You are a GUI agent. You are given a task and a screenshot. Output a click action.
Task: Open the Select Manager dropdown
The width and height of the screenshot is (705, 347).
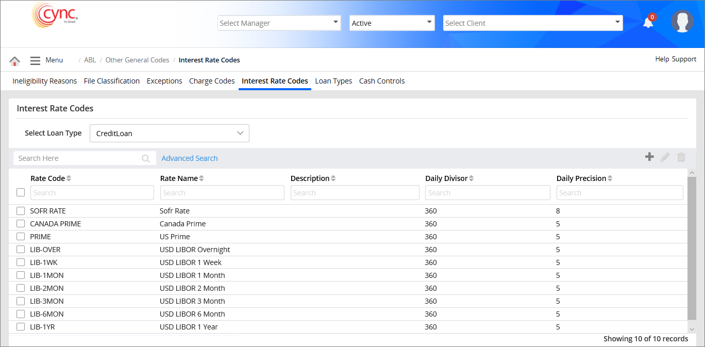click(x=279, y=23)
